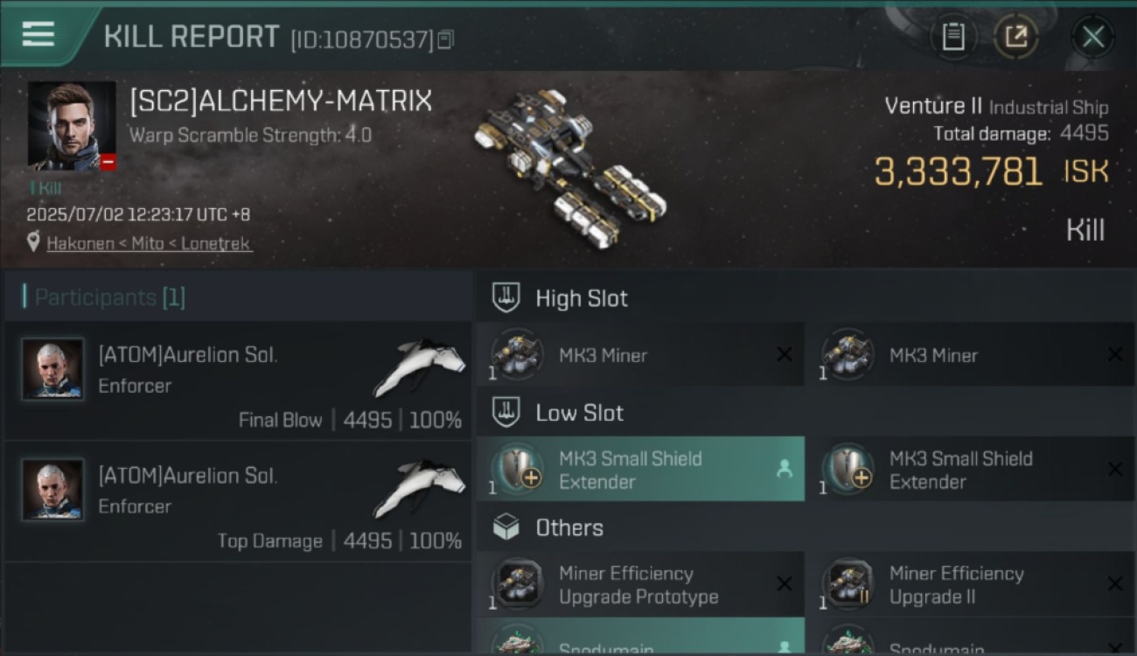Select Miner Efficiency Upgrade Prototype item

(x=640, y=584)
